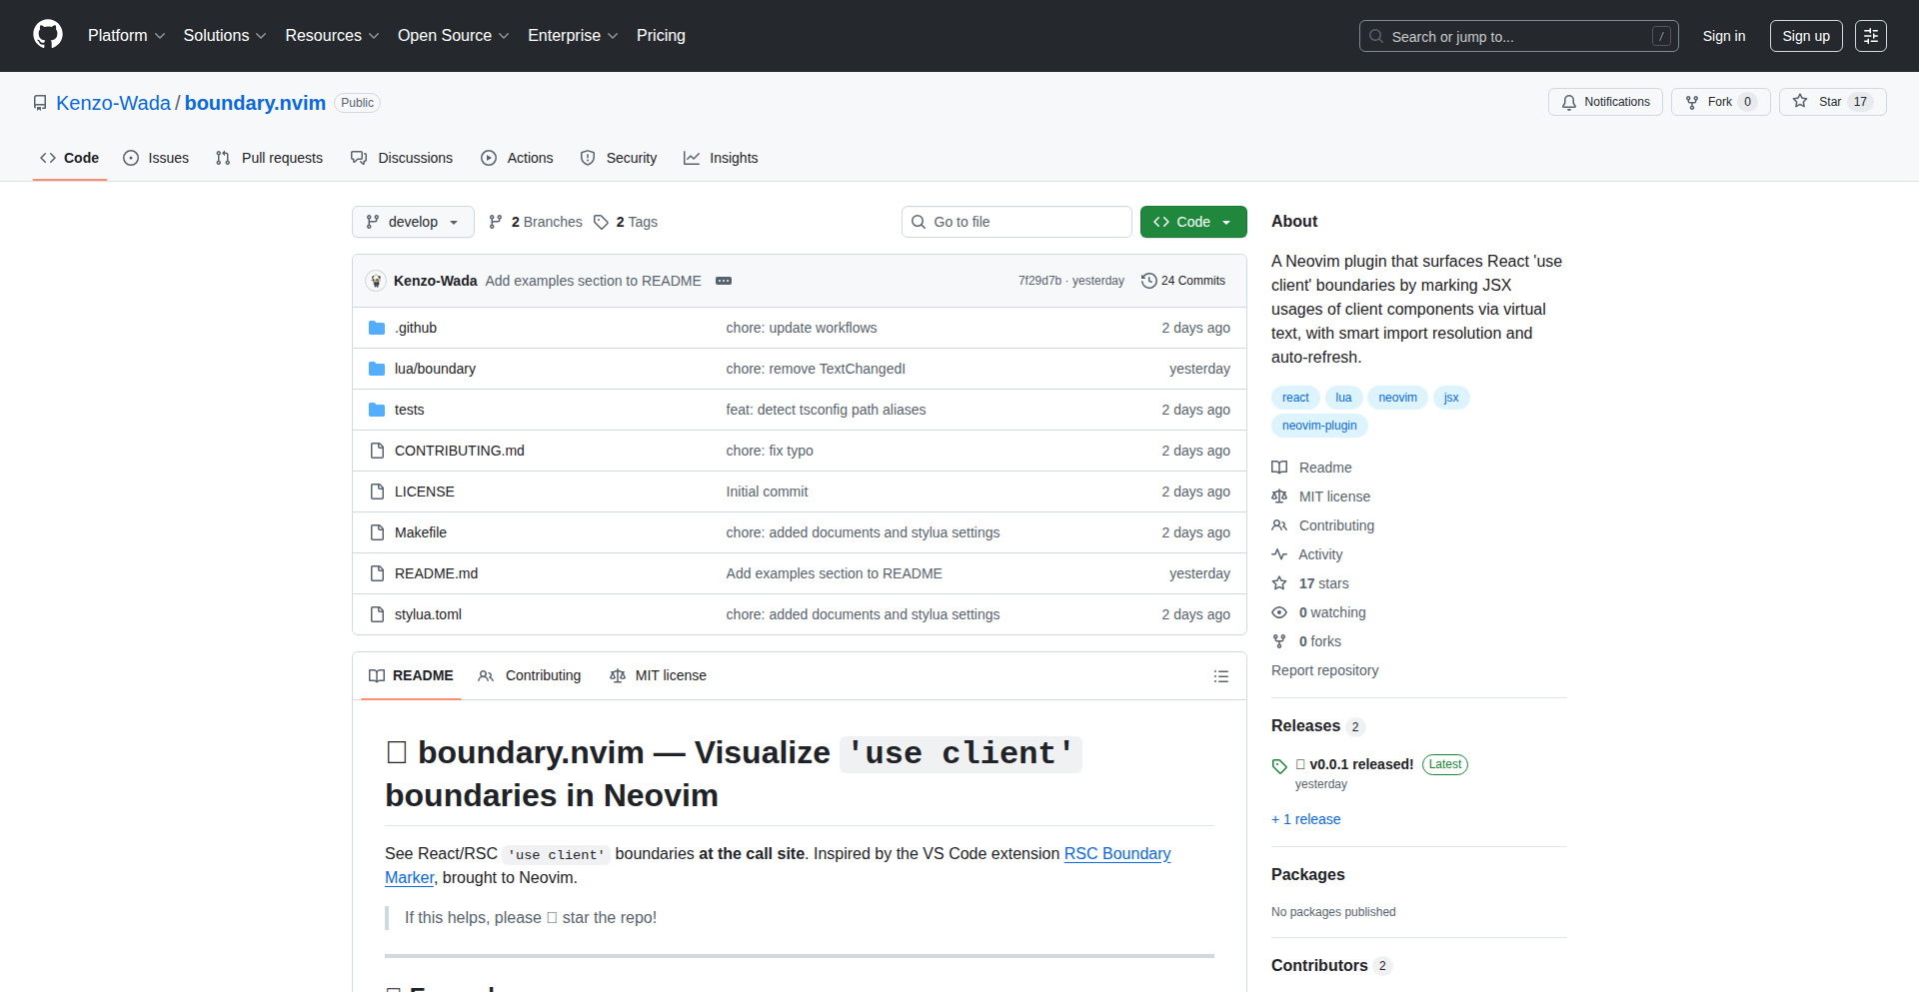Focus the Go to file input
Screen dimensions: 1919x992
[x=1016, y=222]
